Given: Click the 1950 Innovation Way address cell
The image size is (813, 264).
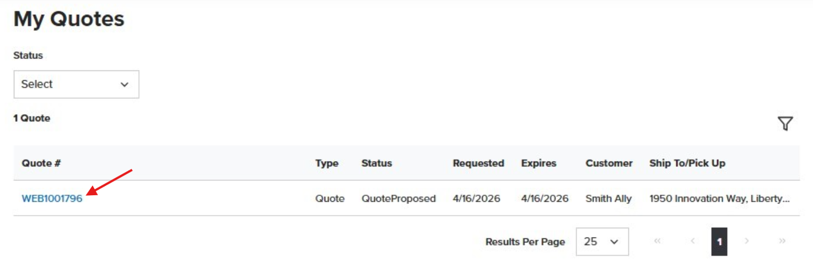Looking at the screenshot, I should tap(720, 199).
